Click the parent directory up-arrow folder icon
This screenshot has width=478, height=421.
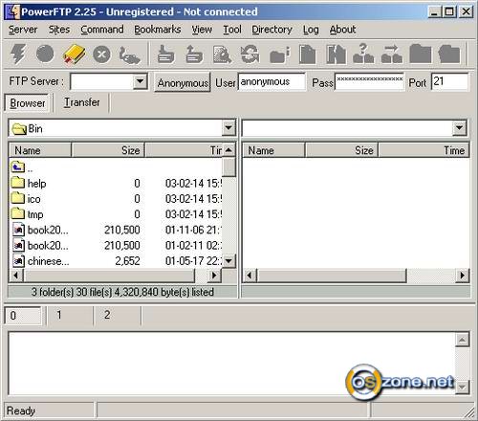[x=17, y=166]
